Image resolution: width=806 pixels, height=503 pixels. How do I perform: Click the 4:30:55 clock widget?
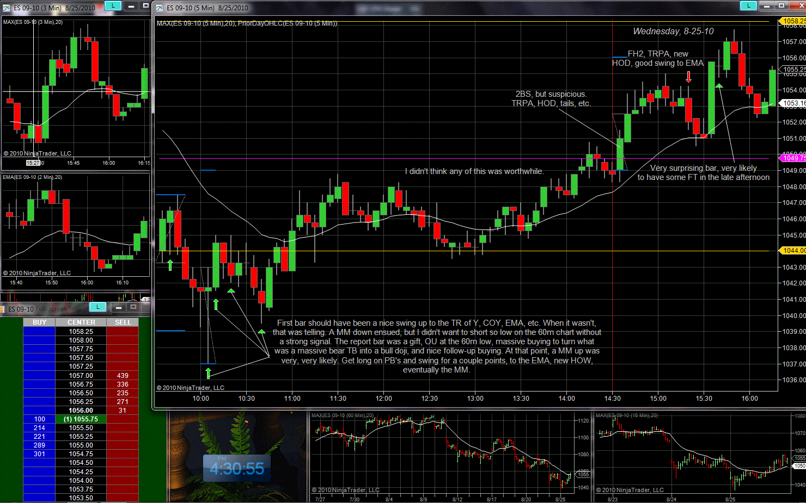(237, 468)
